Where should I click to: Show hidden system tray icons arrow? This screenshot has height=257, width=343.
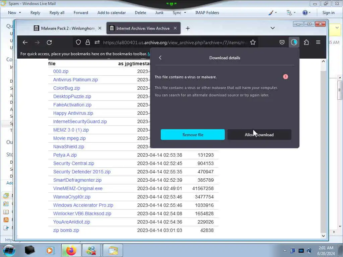pos(285,251)
